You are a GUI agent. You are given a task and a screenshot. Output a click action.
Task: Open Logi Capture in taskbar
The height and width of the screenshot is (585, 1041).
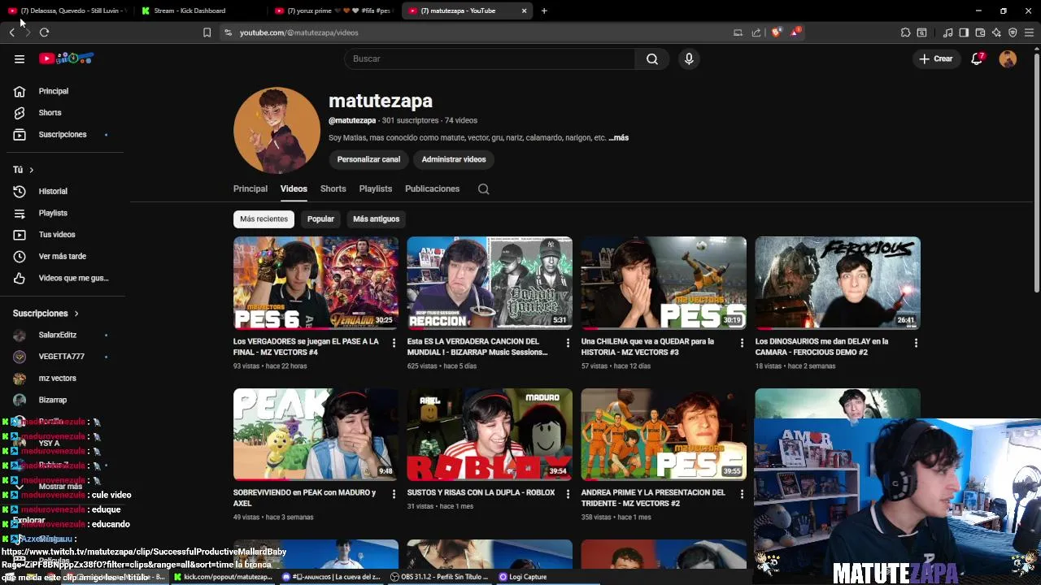click(523, 577)
